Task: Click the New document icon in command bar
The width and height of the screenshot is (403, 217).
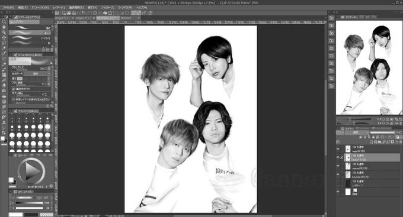Action: point(64,13)
